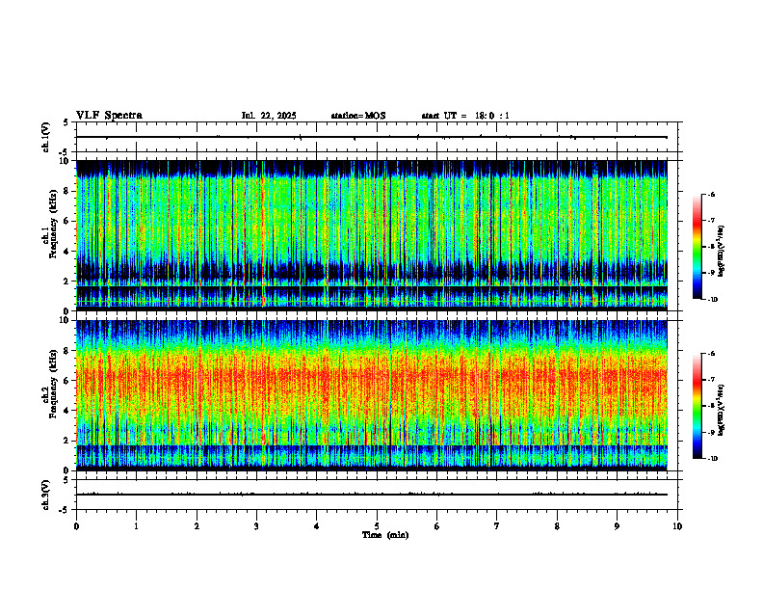Screen dimensions: 763x590
Task: Click time-axis tick label "2"
Action: coord(197,526)
